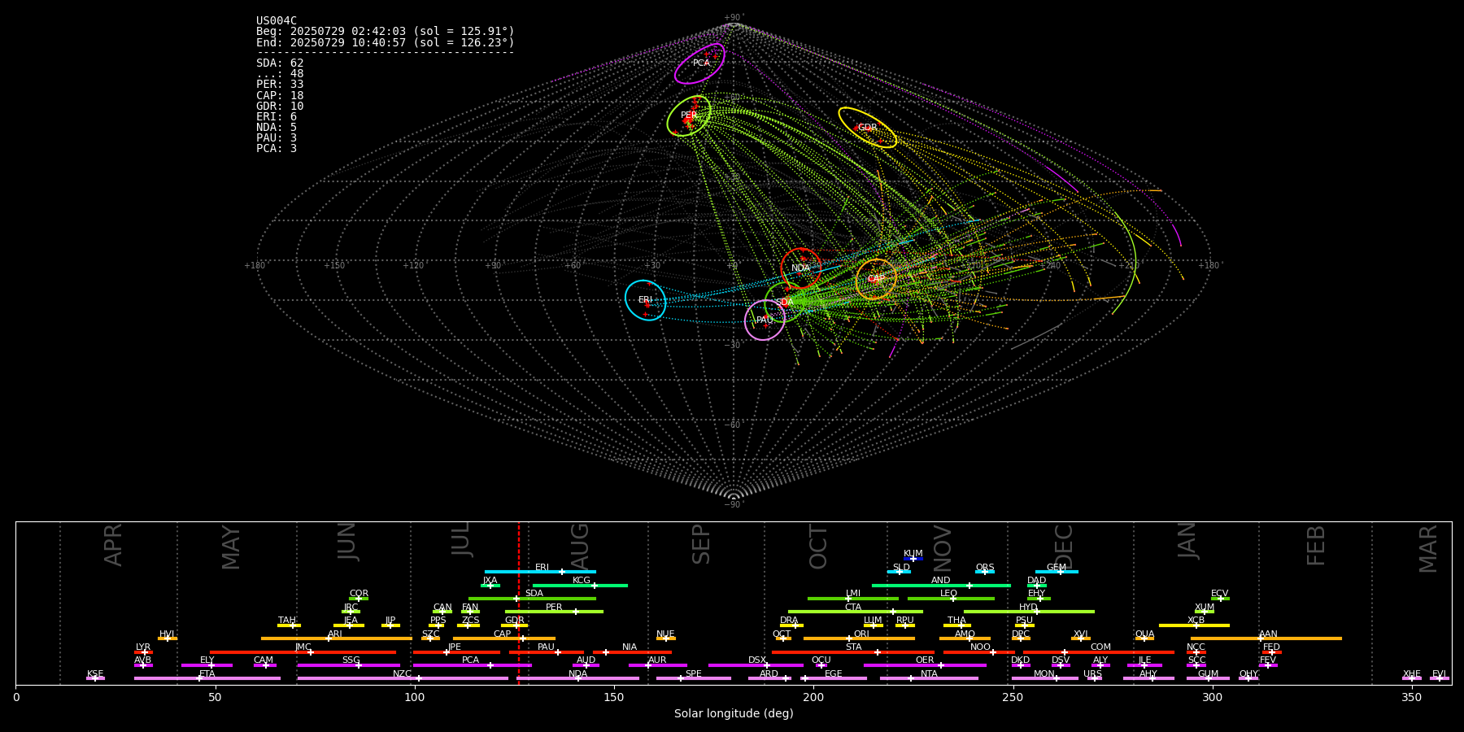Click the MAR month label
Image resolution: width=1464 pixels, height=732 pixels.
click(x=1428, y=549)
